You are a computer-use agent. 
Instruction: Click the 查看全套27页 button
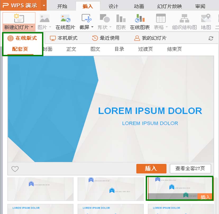190,168
